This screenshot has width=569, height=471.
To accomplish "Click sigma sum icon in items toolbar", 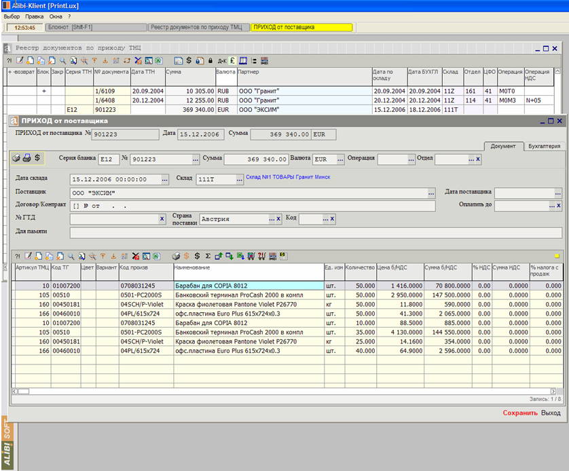I will (208, 256).
